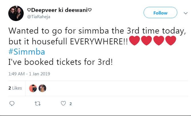View the list of 2 Likes

click(15, 88)
